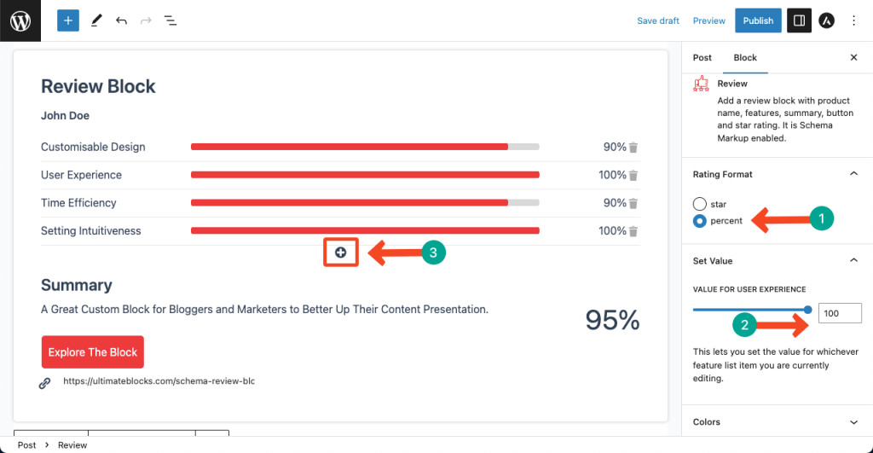The height and width of the screenshot is (453, 873).
Task: Collapse the Set Value section
Action: click(853, 261)
